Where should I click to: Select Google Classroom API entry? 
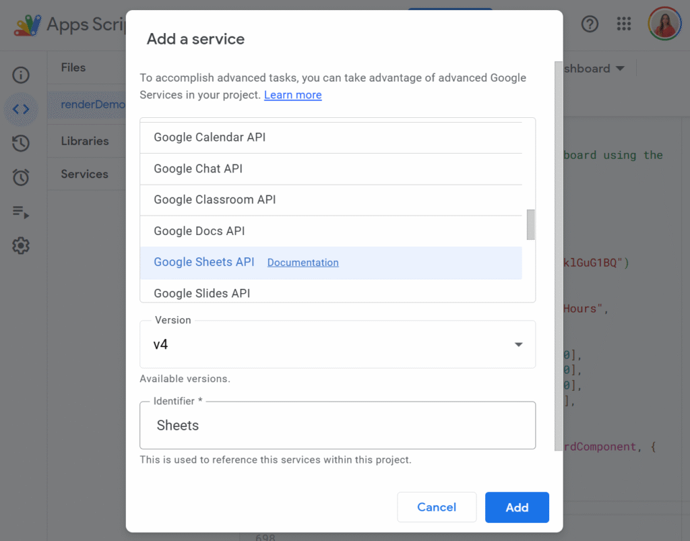[214, 199]
